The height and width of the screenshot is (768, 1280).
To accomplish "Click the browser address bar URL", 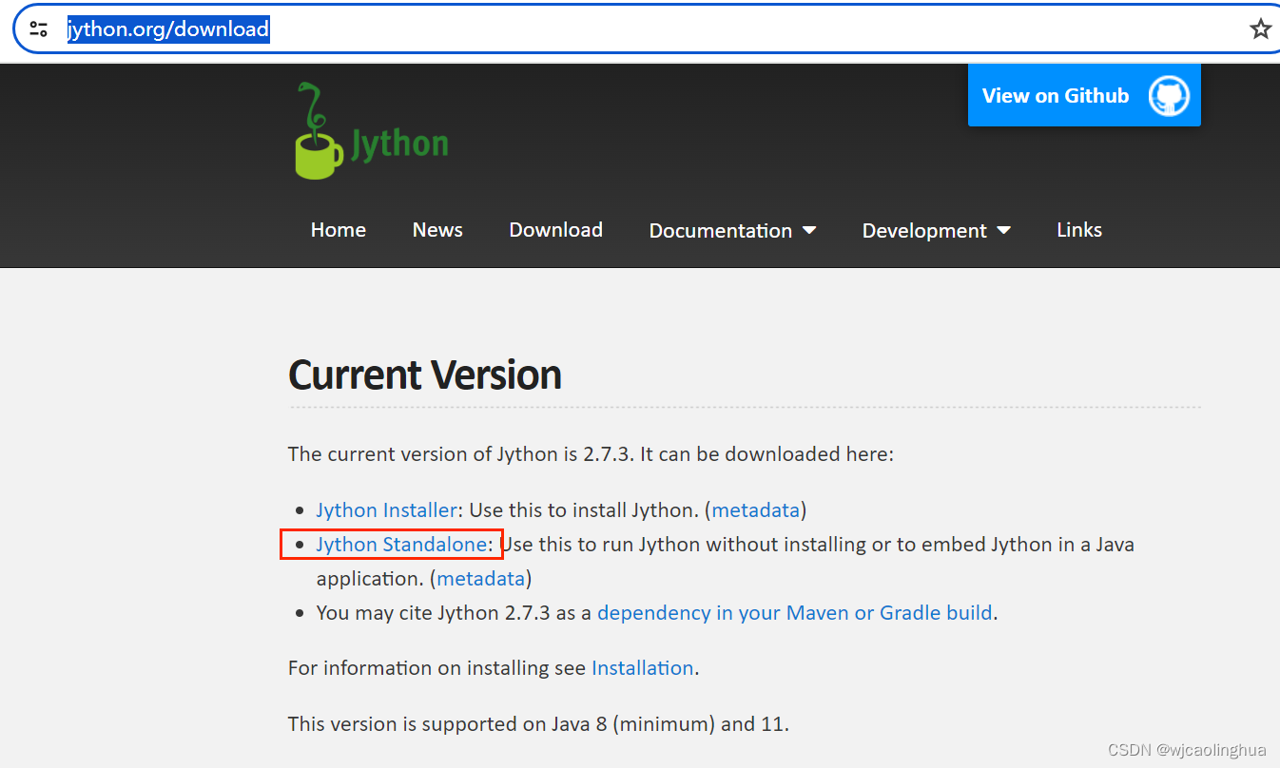I will (x=168, y=29).
